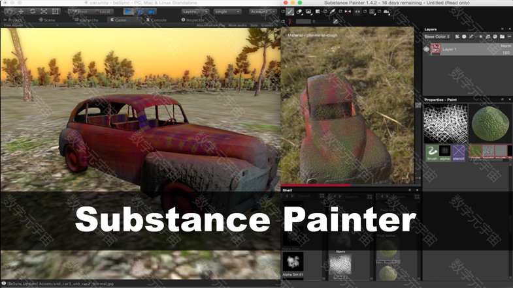Toggle the Stats overlay button
The image size is (513, 288).
coord(254,25)
